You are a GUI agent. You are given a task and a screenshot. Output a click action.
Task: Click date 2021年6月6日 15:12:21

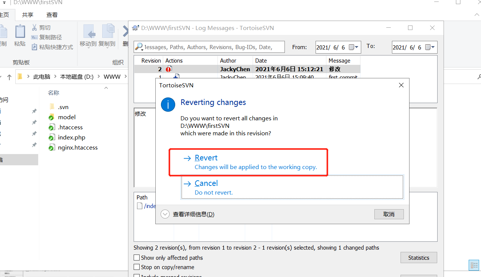click(289, 69)
